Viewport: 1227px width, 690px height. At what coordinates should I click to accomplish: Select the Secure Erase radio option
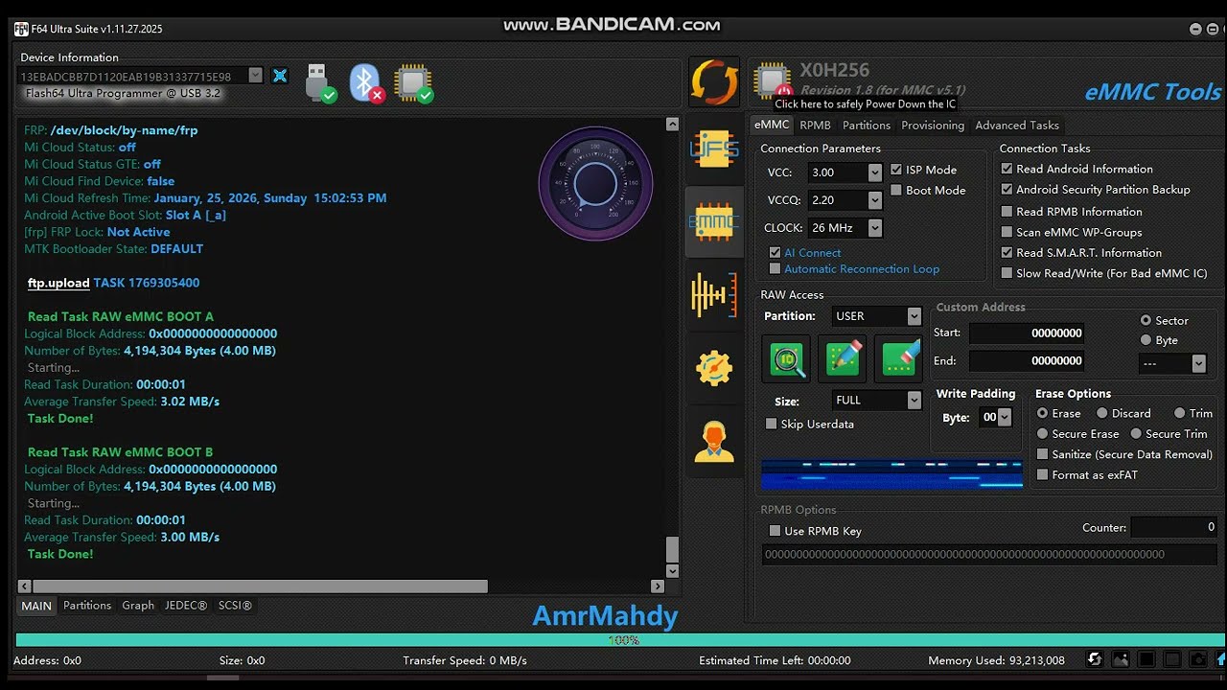coord(1042,434)
